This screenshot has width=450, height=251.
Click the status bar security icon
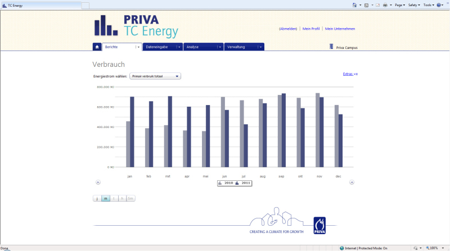click(x=416, y=248)
